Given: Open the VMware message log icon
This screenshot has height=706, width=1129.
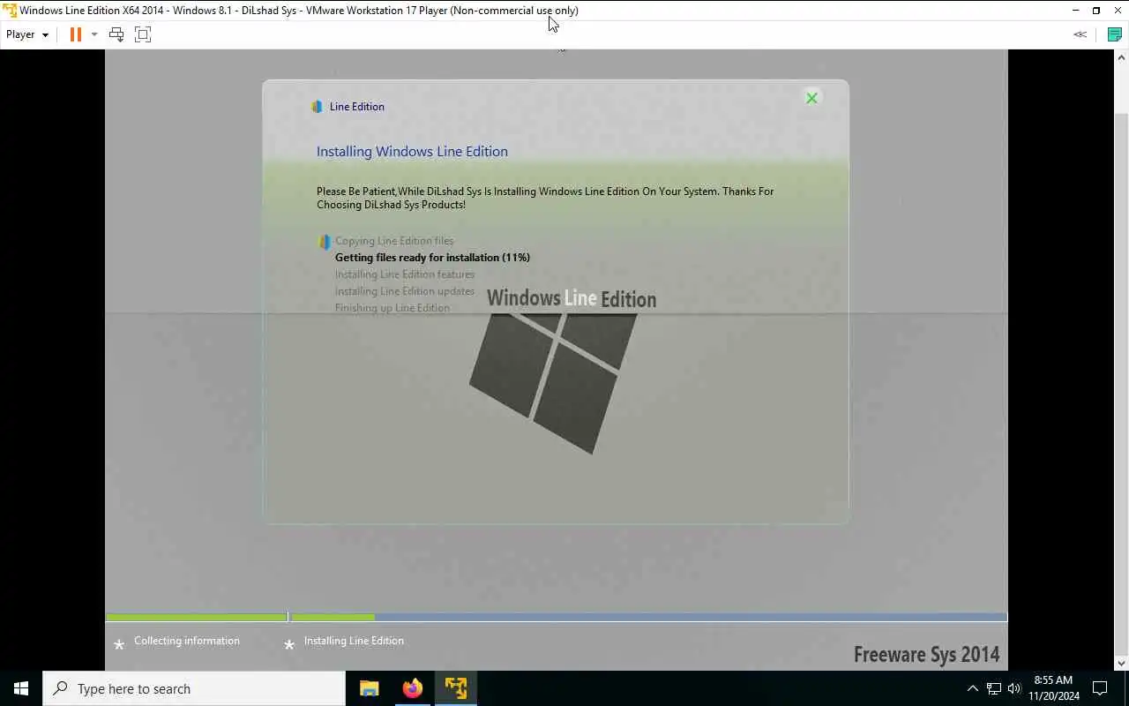Looking at the screenshot, I should click(1115, 34).
